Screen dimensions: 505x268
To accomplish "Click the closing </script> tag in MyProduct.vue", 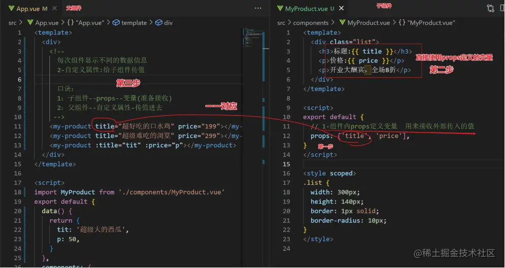I will pos(320,155).
